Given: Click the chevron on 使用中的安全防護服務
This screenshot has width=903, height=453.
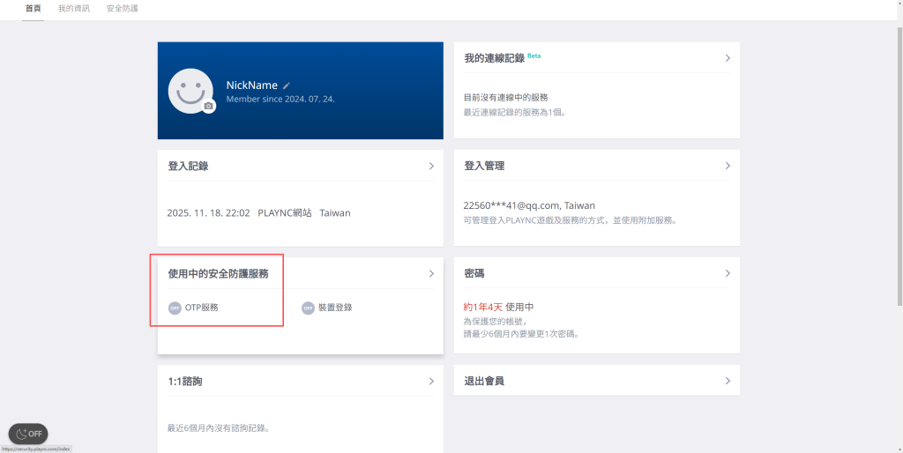Looking at the screenshot, I should [x=431, y=274].
